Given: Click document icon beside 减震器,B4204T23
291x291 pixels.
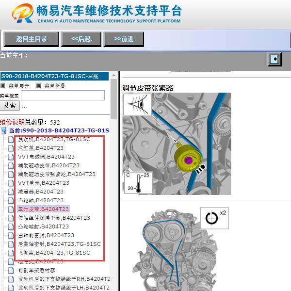Looking at the screenshot, I should 11,192.
